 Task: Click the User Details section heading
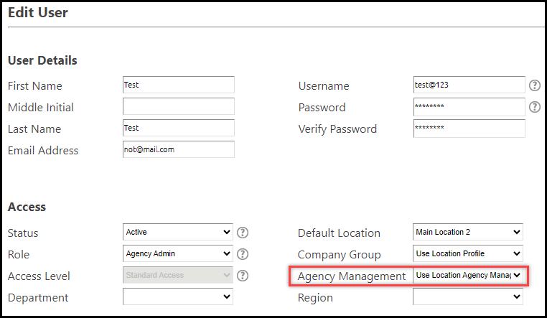click(42, 61)
